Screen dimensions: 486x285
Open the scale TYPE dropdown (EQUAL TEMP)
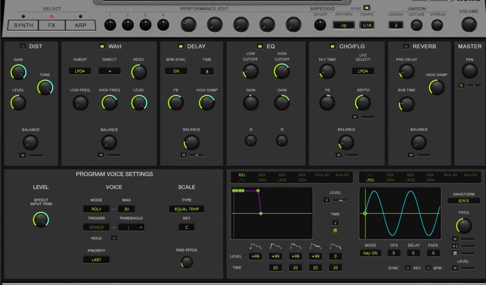pyautogui.click(x=187, y=209)
